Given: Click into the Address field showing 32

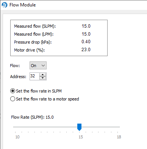Looking at the screenshot, I should (34, 76).
